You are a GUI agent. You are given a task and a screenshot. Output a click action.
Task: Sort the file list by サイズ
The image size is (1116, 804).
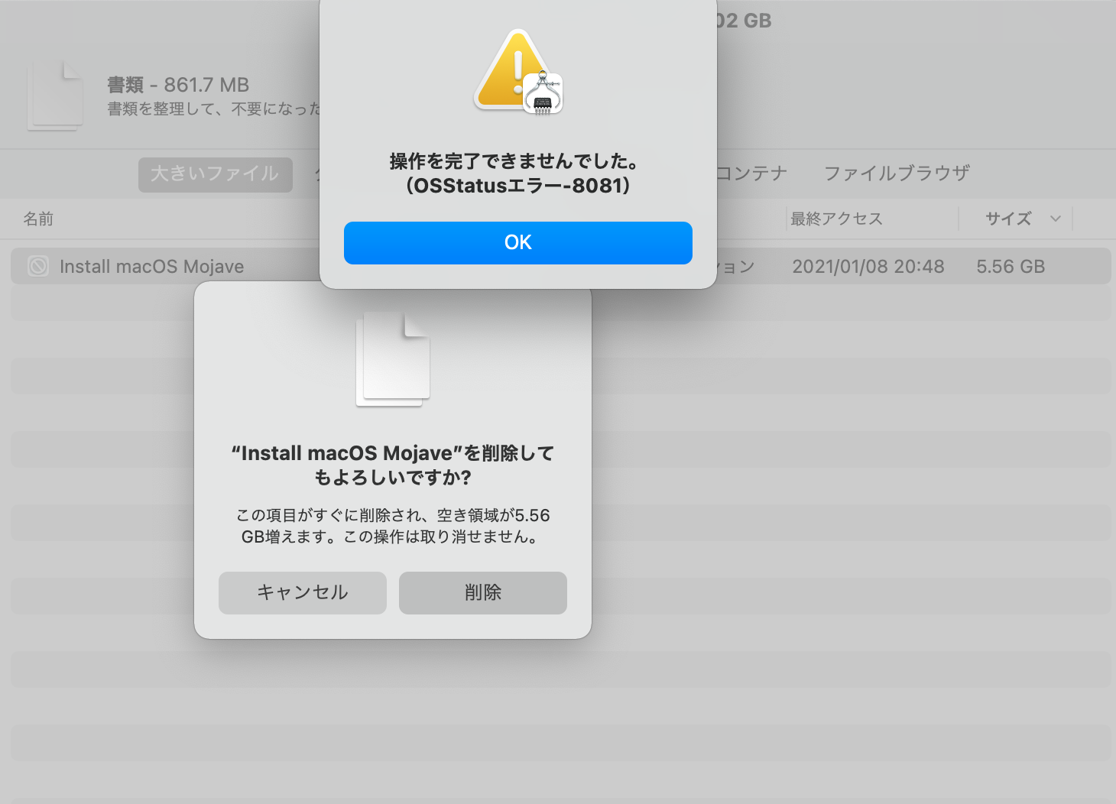1008,219
